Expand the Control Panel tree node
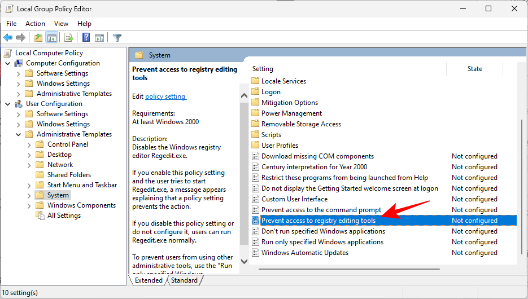 click(29, 145)
